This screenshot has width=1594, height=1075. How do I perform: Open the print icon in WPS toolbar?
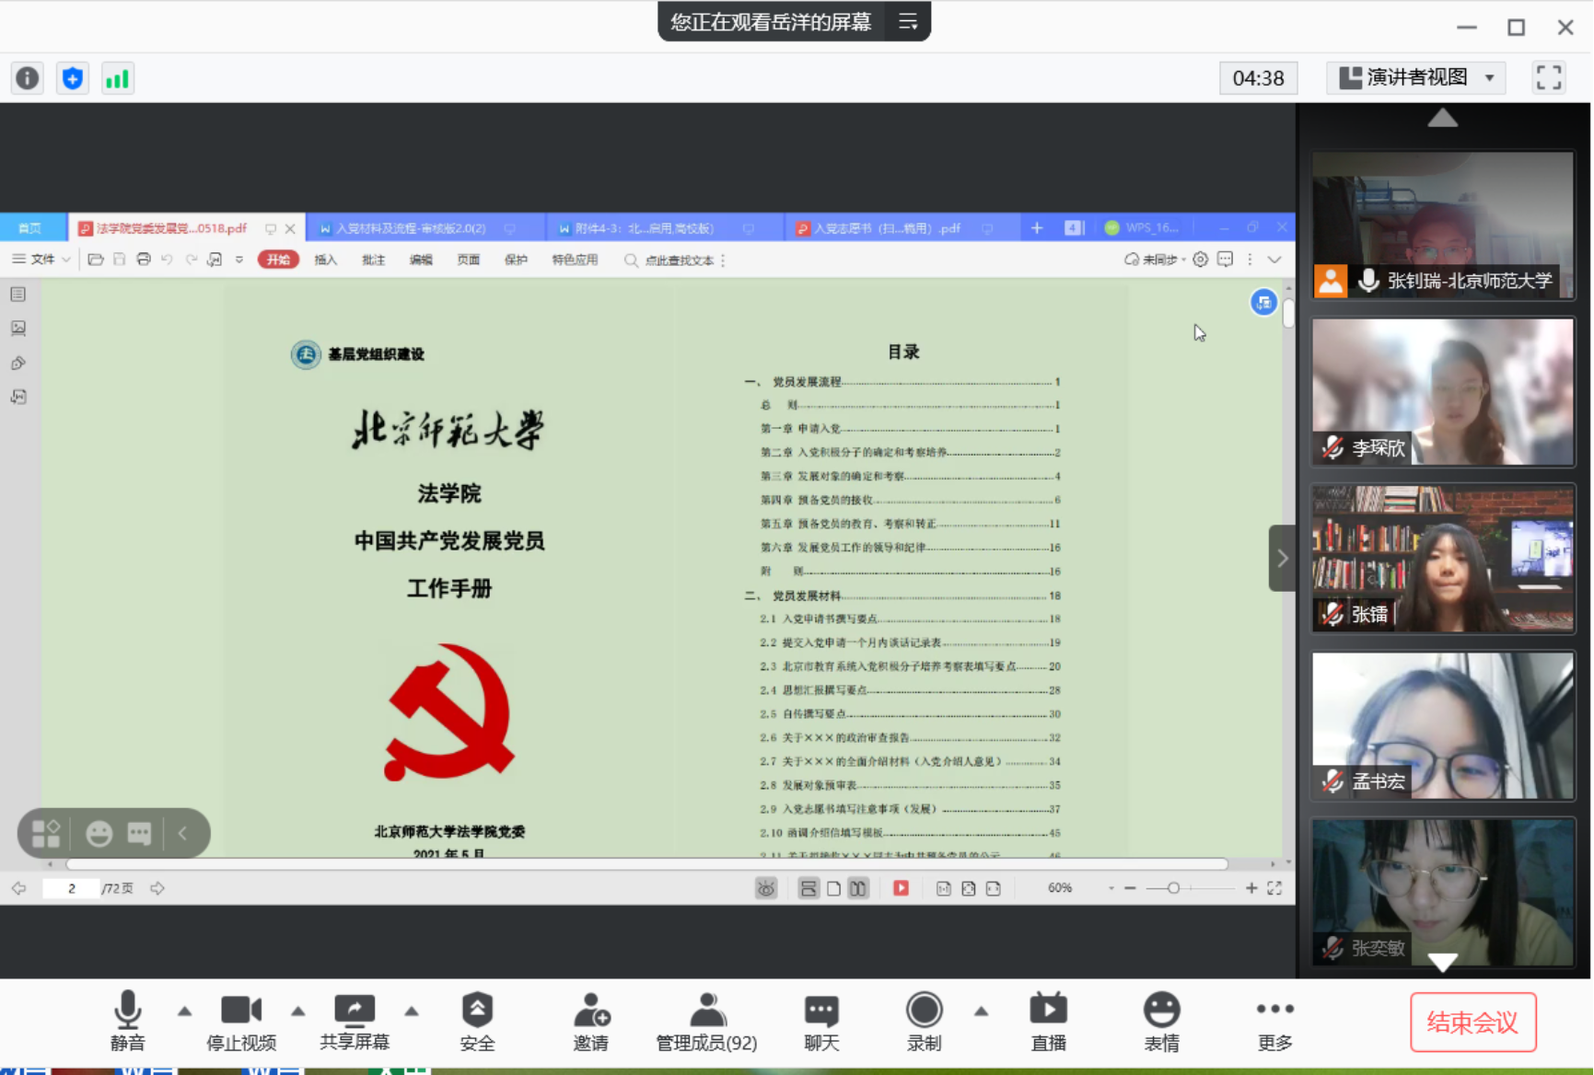[143, 260]
